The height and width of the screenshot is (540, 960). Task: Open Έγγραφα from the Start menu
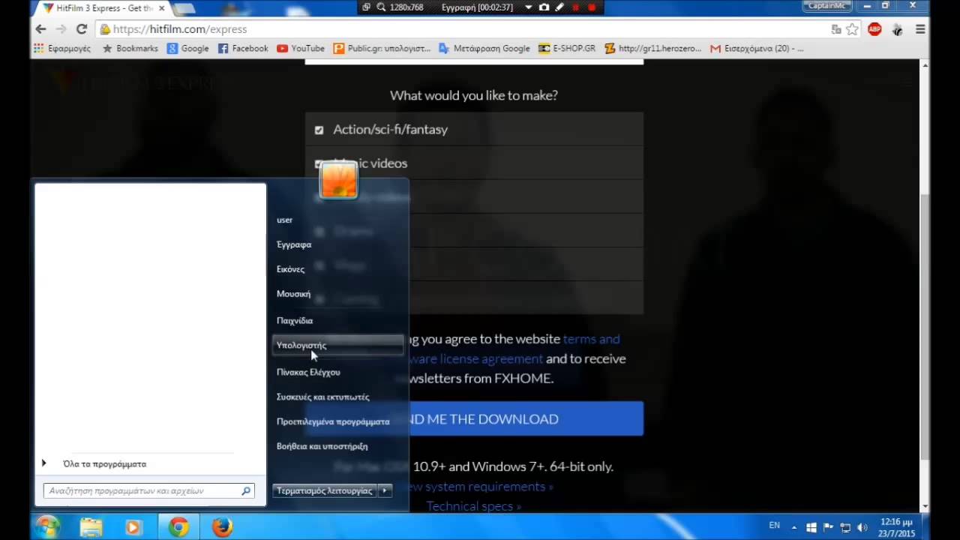pos(294,244)
